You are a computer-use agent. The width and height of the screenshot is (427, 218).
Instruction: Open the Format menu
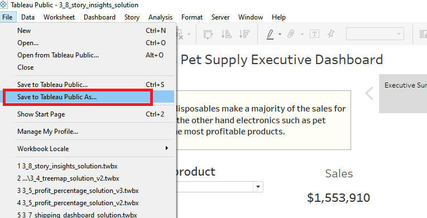click(x=192, y=17)
